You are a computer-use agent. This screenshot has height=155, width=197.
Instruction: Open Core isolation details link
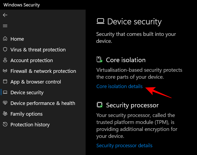pyautogui.click(x=119, y=86)
